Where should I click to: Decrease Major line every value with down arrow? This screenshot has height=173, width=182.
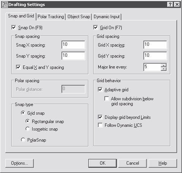pos(164,69)
